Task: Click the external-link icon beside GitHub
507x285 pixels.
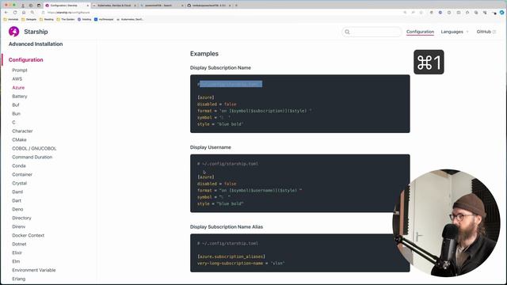Action: (494, 32)
